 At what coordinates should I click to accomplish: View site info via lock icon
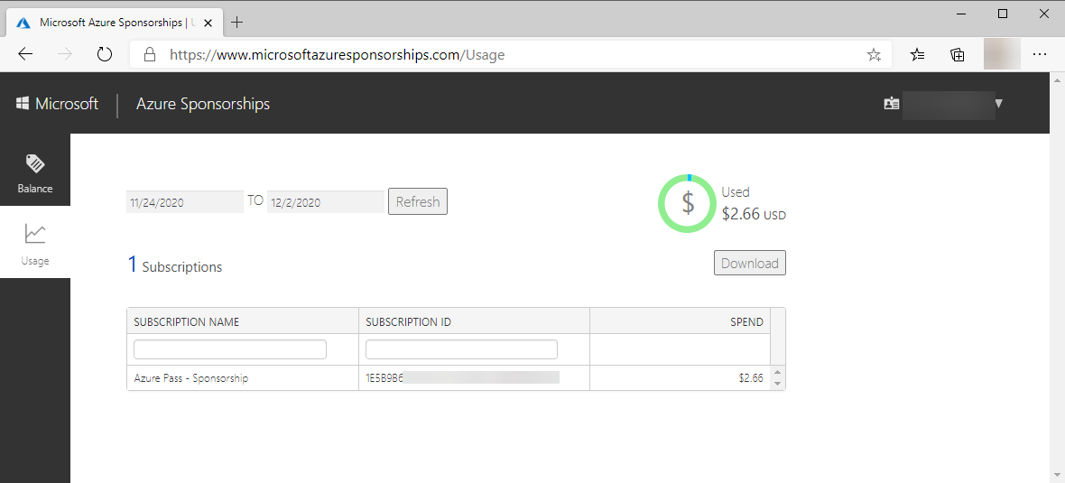pyautogui.click(x=150, y=54)
